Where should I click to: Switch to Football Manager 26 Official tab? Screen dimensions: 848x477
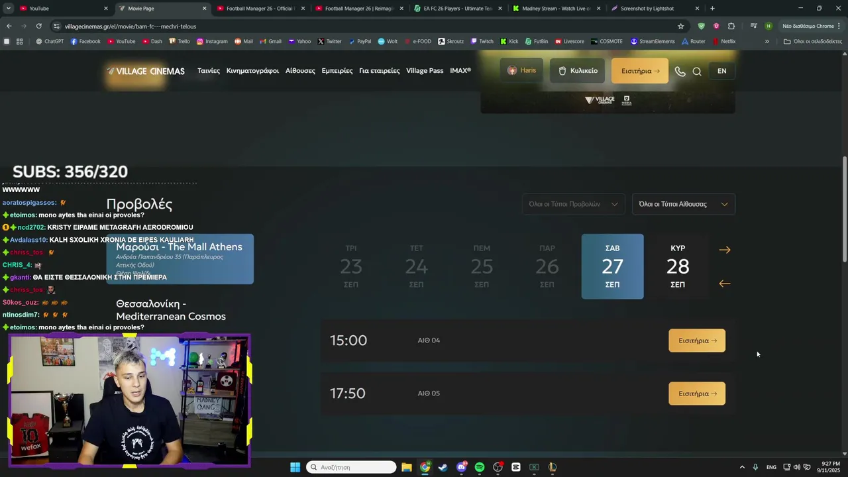click(260, 9)
